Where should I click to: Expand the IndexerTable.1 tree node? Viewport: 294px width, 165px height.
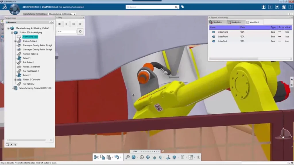pyautogui.click(x=16, y=41)
